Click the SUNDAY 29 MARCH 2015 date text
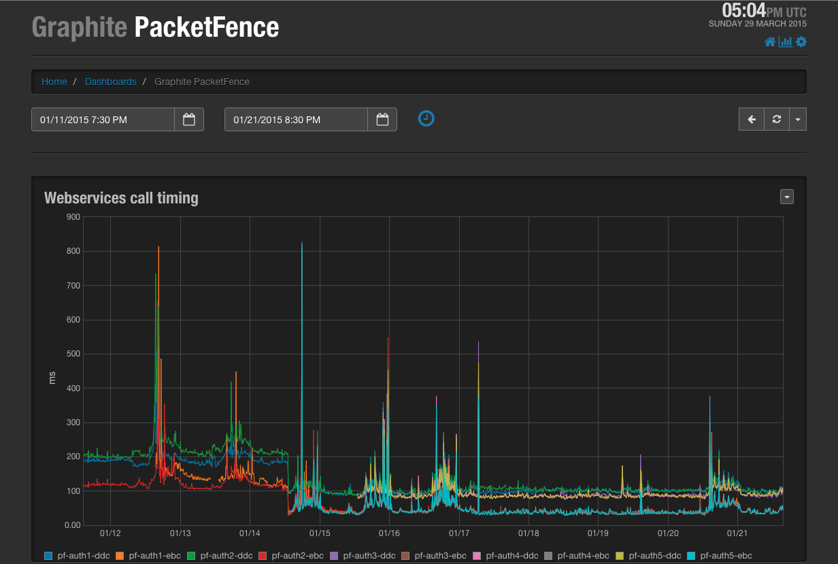Image resolution: width=838 pixels, height=564 pixels. (758, 24)
